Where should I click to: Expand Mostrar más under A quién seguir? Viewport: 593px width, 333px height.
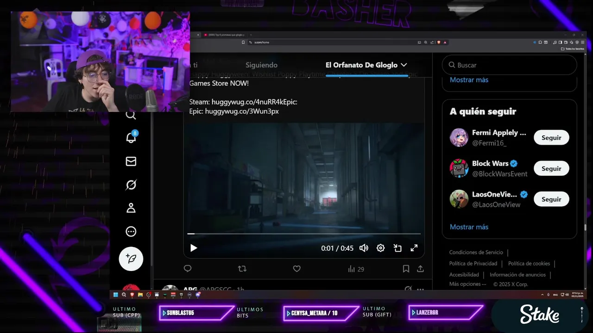(469, 227)
